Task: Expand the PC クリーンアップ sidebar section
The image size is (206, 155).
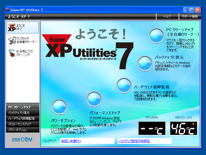Action: coord(23,107)
